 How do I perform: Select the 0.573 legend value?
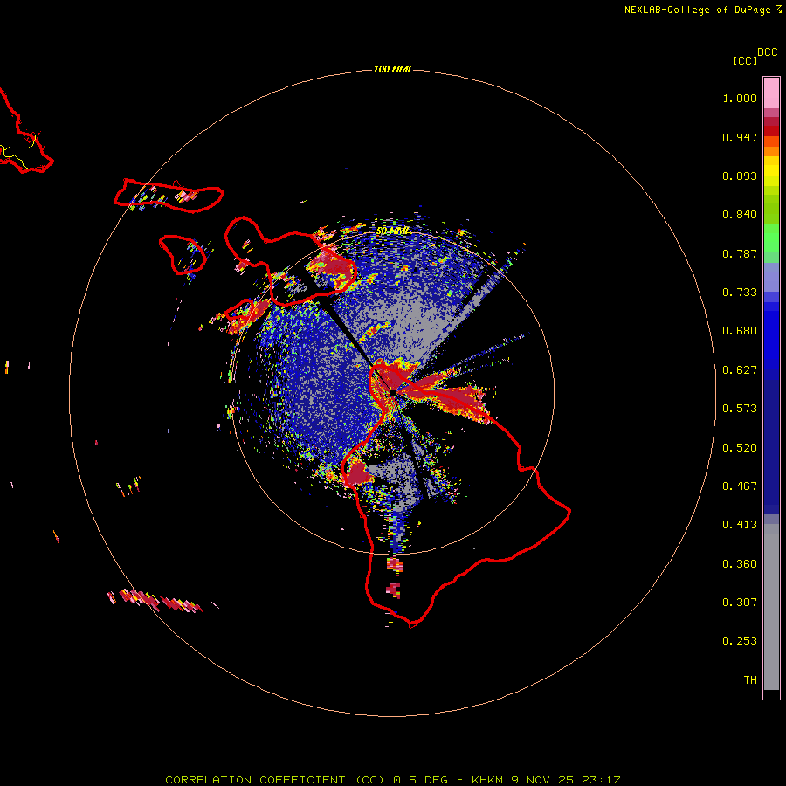pos(740,409)
